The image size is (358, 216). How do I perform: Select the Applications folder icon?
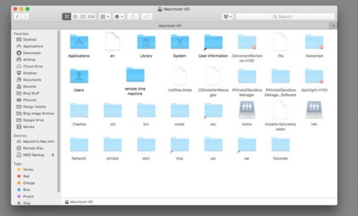tap(79, 42)
